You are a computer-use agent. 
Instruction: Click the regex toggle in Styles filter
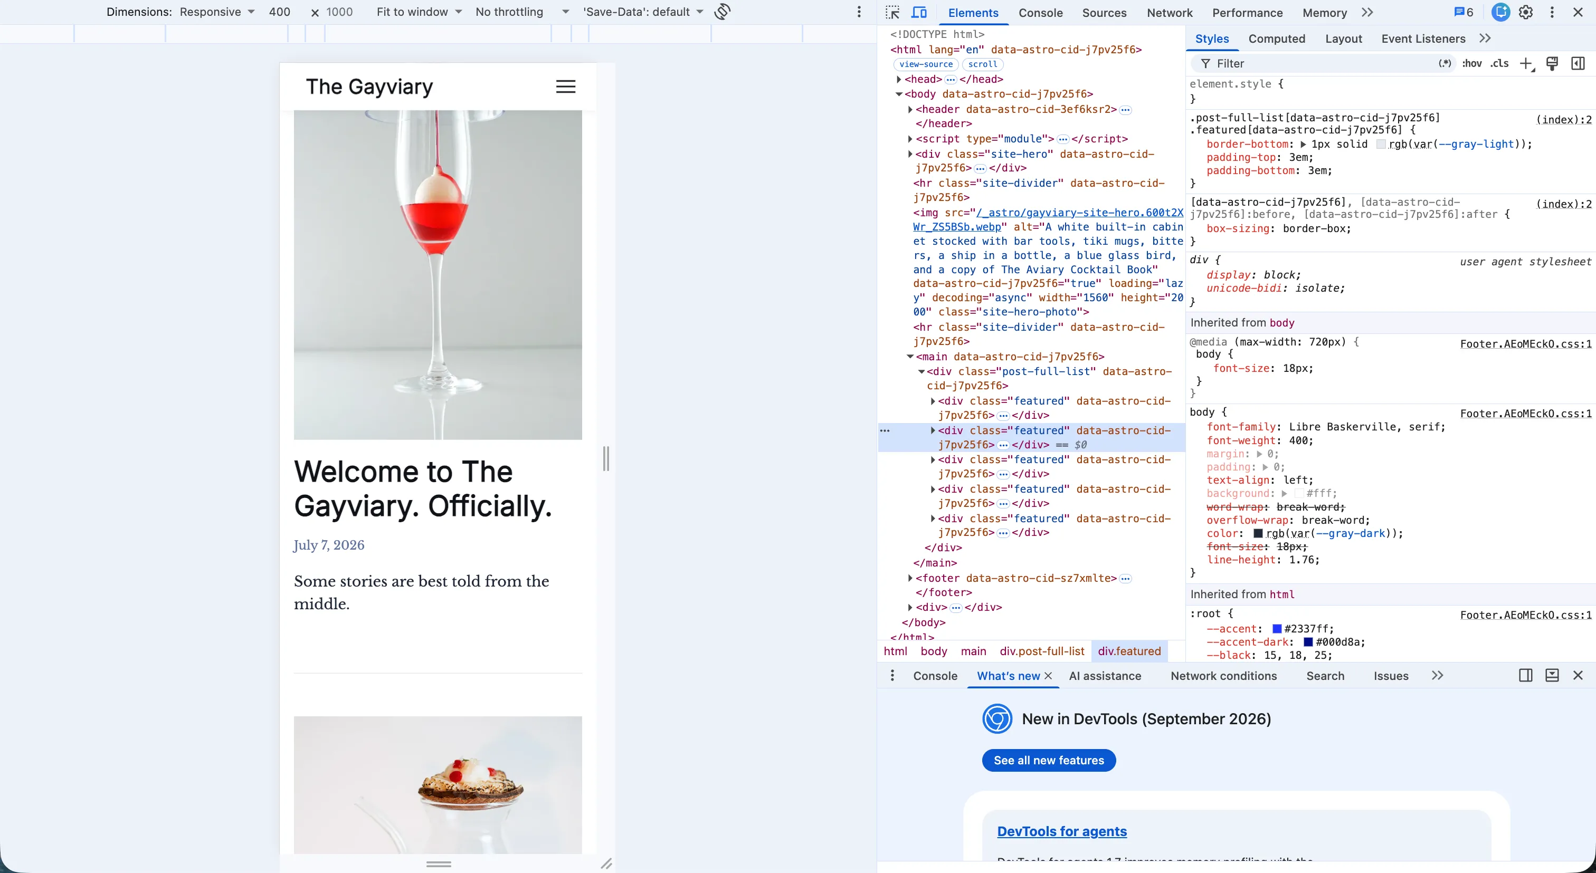[x=1445, y=63]
